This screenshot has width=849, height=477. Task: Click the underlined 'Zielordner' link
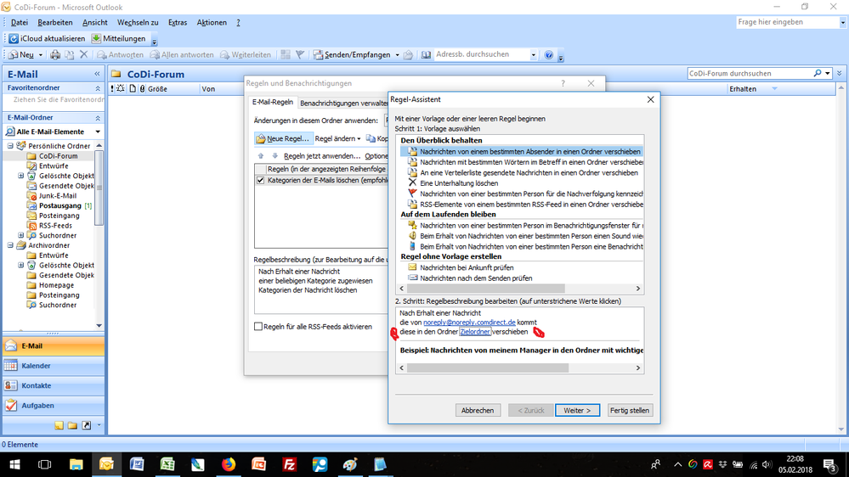pos(475,332)
